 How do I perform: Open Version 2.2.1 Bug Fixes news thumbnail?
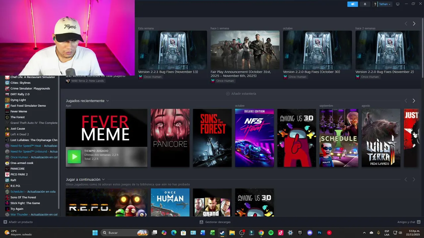click(173, 50)
